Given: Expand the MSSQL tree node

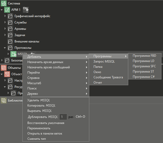Looking at the screenshot, I should point(8,54).
